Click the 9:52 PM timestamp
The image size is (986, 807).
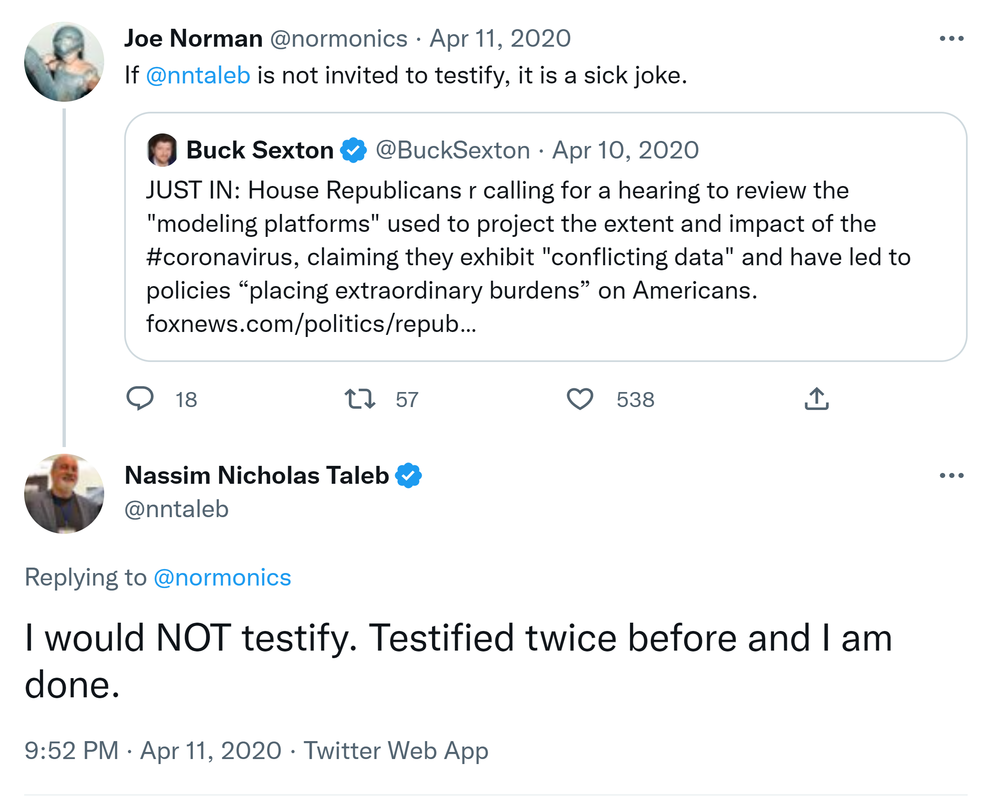point(72,751)
